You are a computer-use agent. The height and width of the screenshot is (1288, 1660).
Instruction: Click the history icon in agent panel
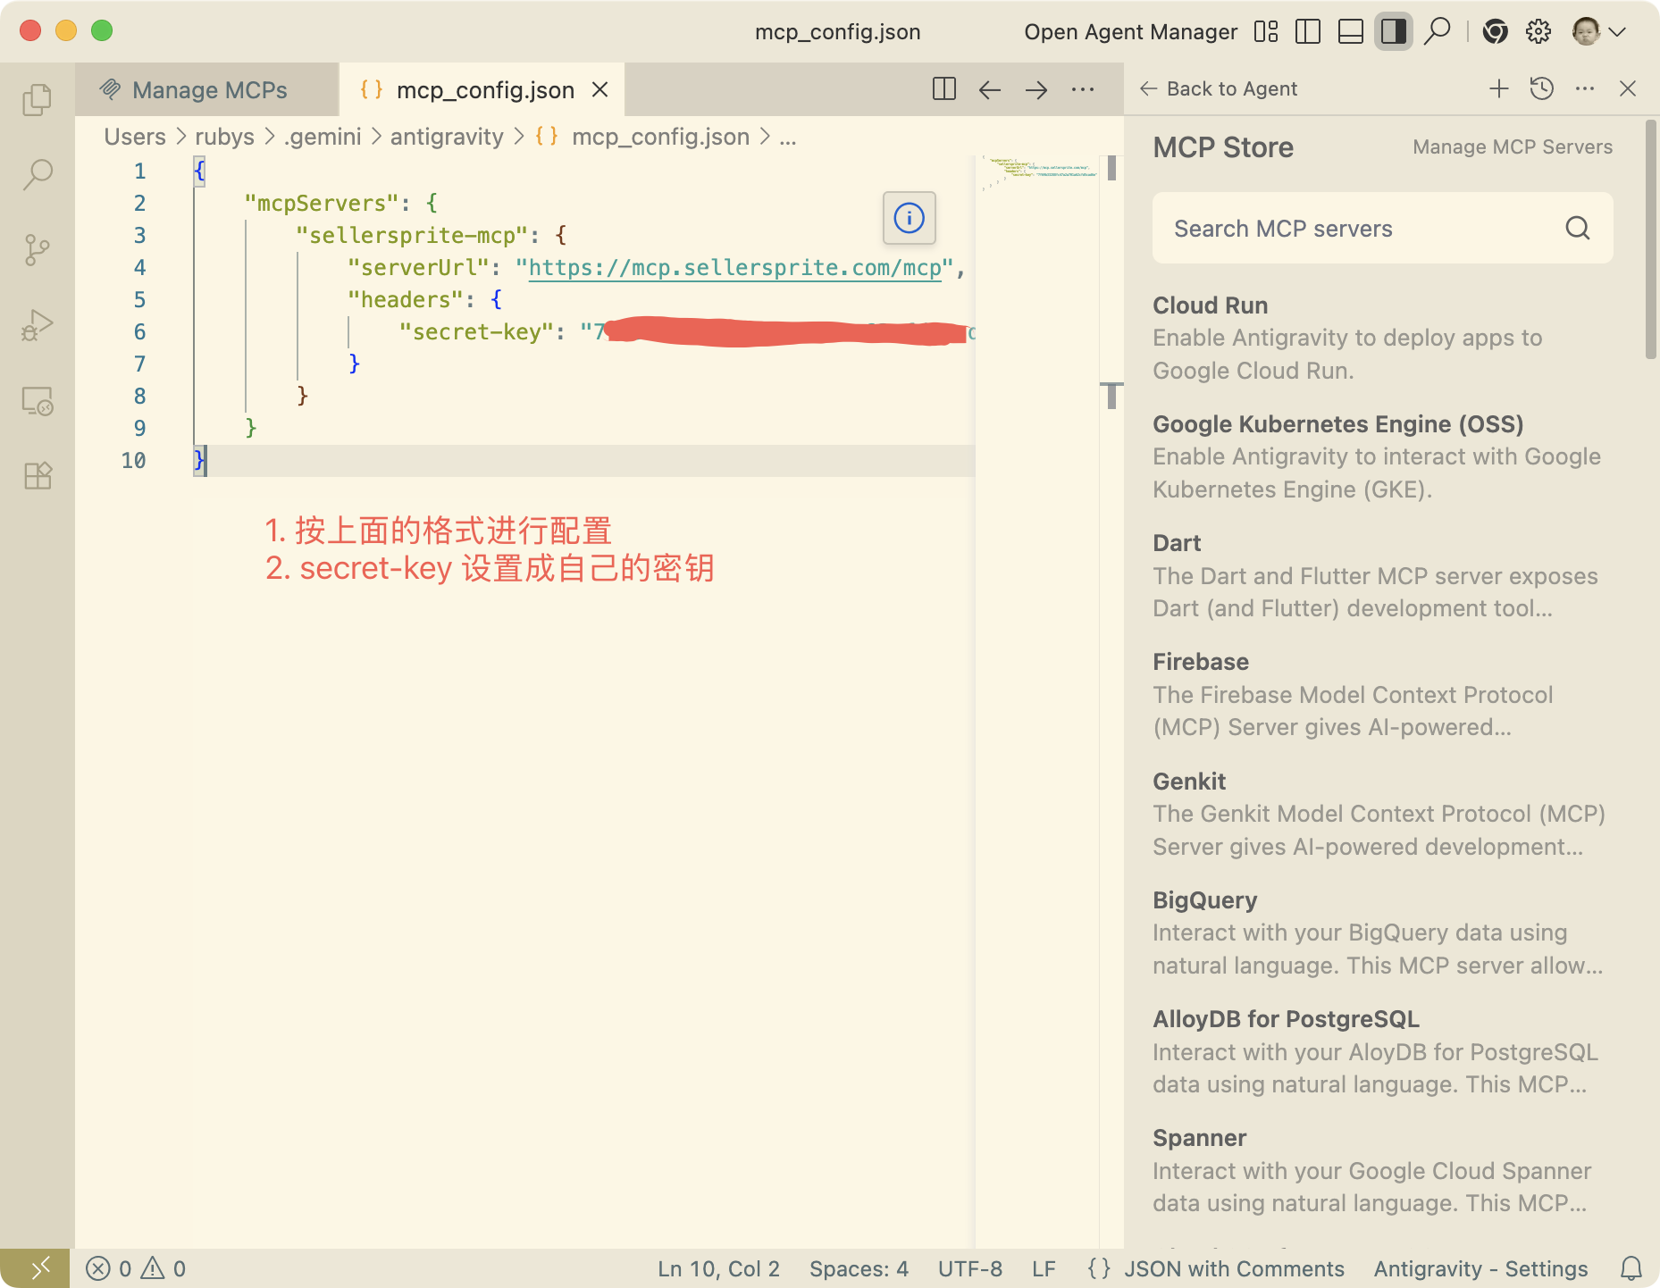click(x=1541, y=88)
